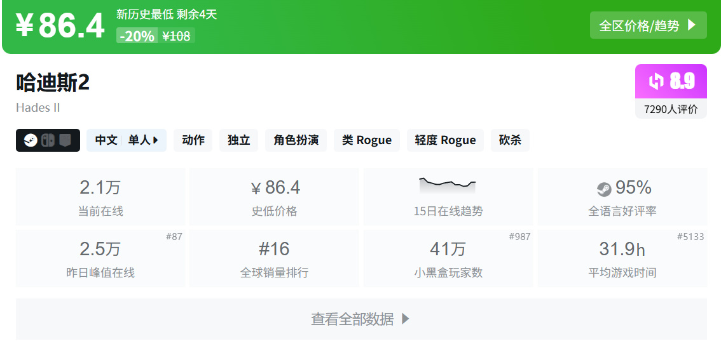Screen dimensions: 721x360
Task: Click the 轻度 Rogue tag
Action: 445,140
